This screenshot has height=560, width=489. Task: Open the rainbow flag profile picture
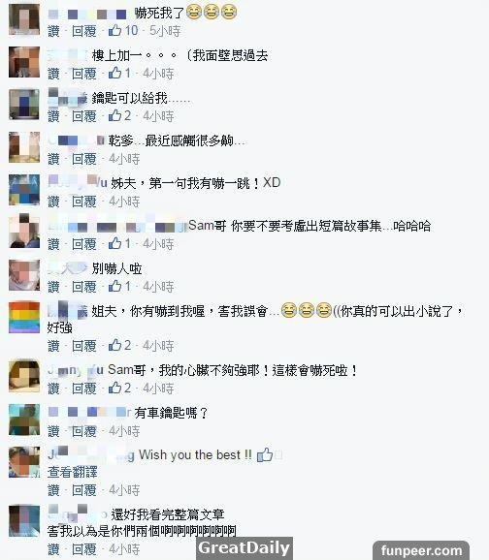[x=24, y=318]
